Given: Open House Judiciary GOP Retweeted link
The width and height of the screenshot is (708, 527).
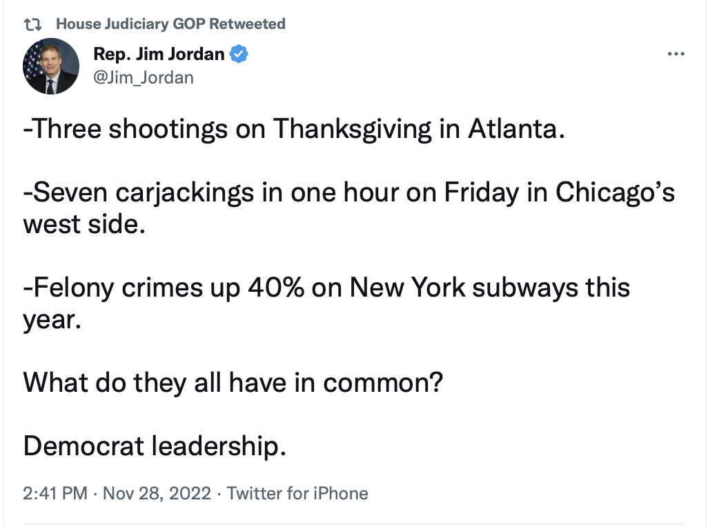Looking at the screenshot, I should 170,24.
